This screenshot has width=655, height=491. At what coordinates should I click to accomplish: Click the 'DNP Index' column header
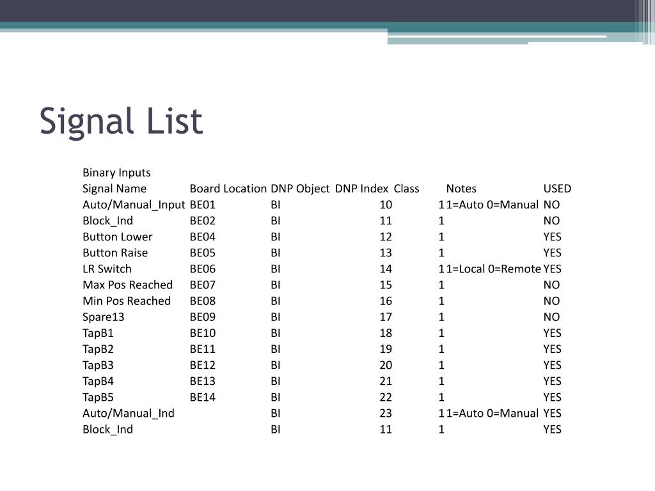(362, 189)
